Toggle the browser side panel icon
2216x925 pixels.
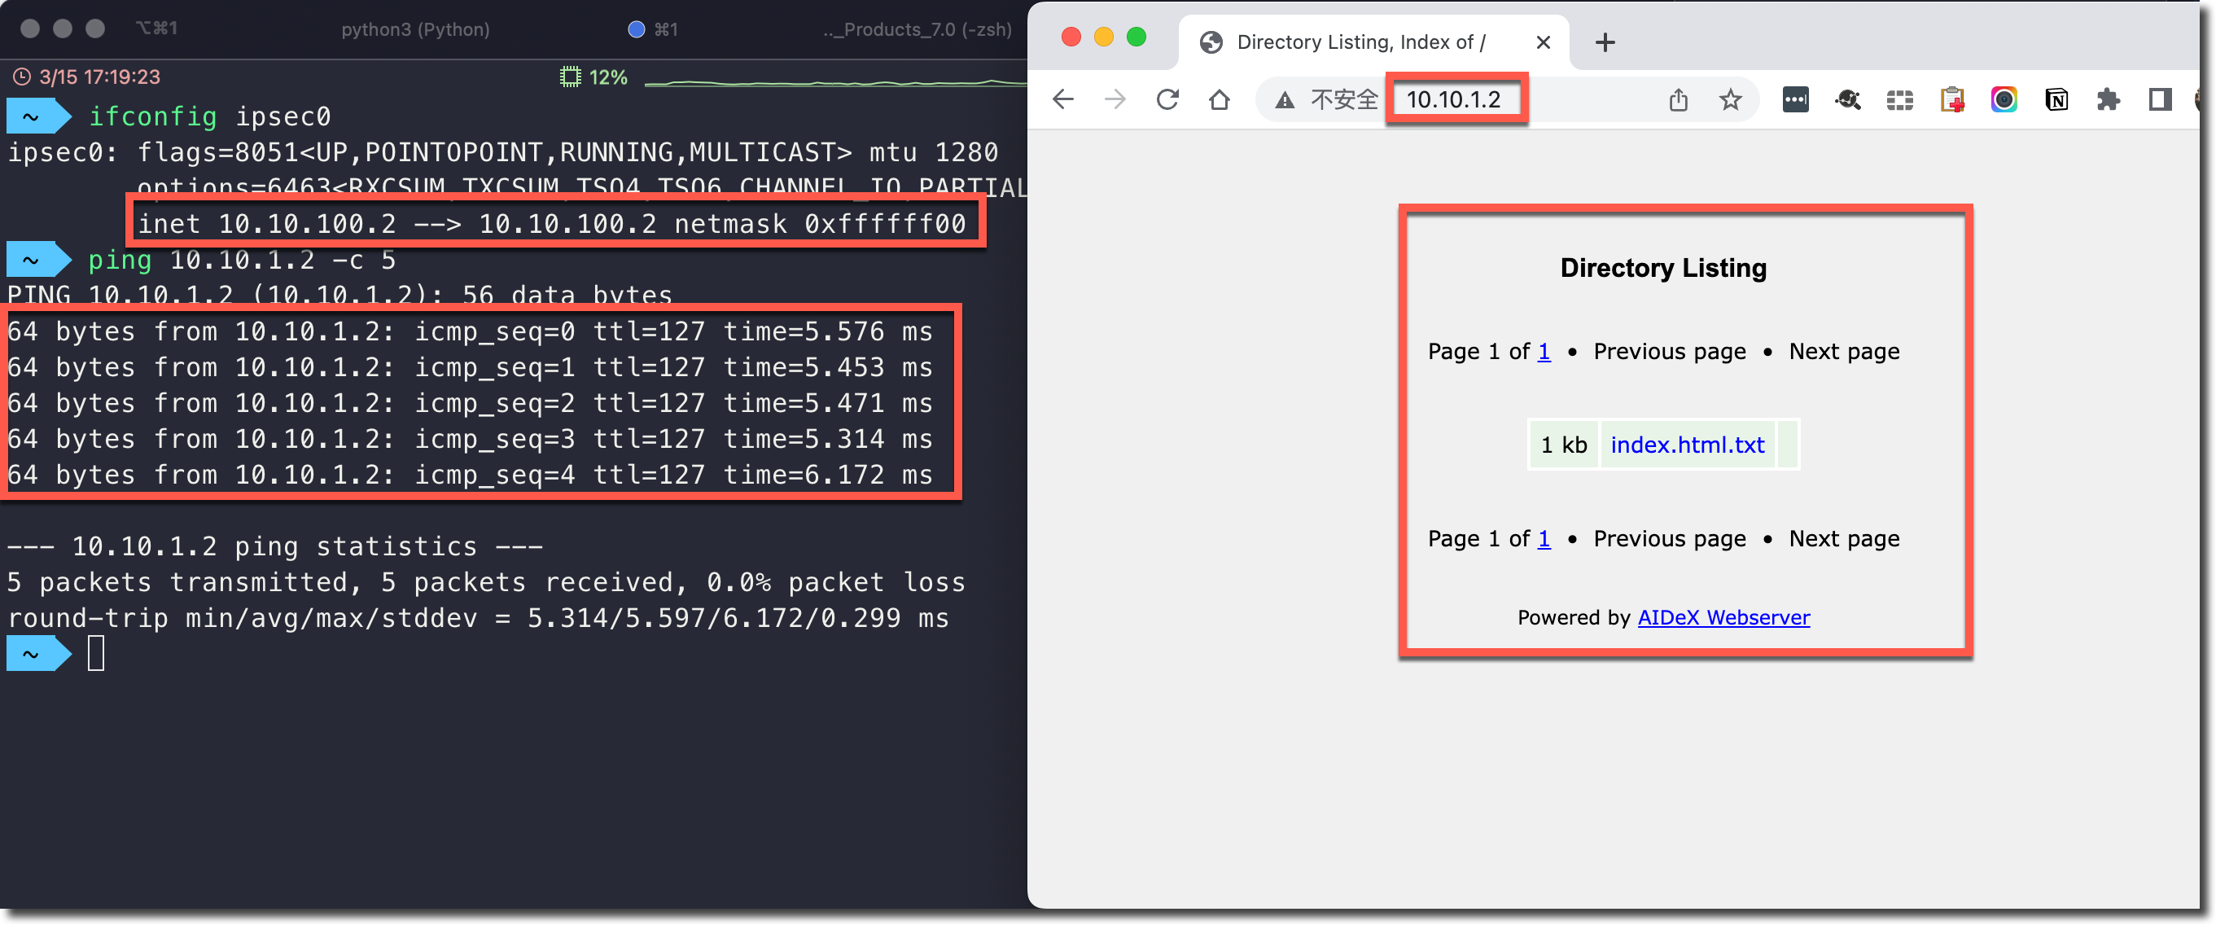point(2159,100)
